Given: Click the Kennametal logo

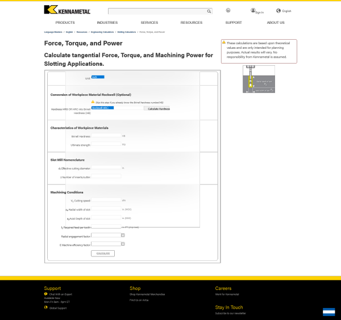Looking at the screenshot, I should [x=67, y=10].
